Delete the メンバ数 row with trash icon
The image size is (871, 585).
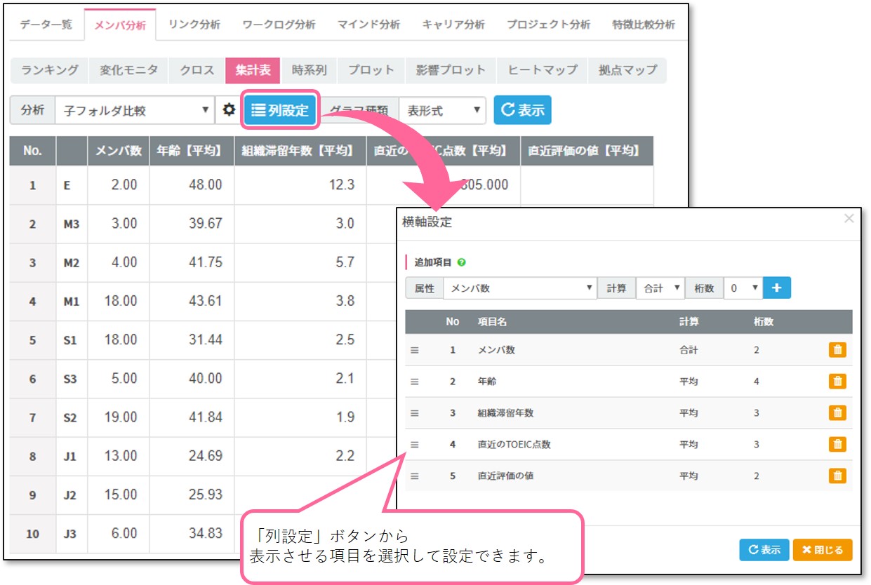click(837, 350)
